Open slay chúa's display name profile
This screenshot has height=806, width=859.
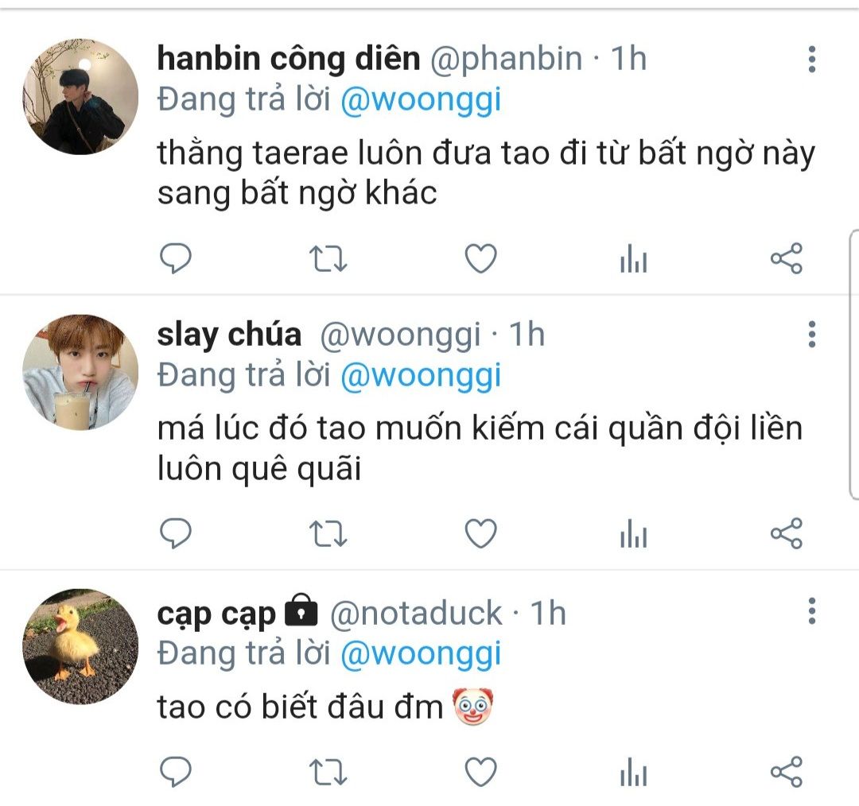coord(229,334)
